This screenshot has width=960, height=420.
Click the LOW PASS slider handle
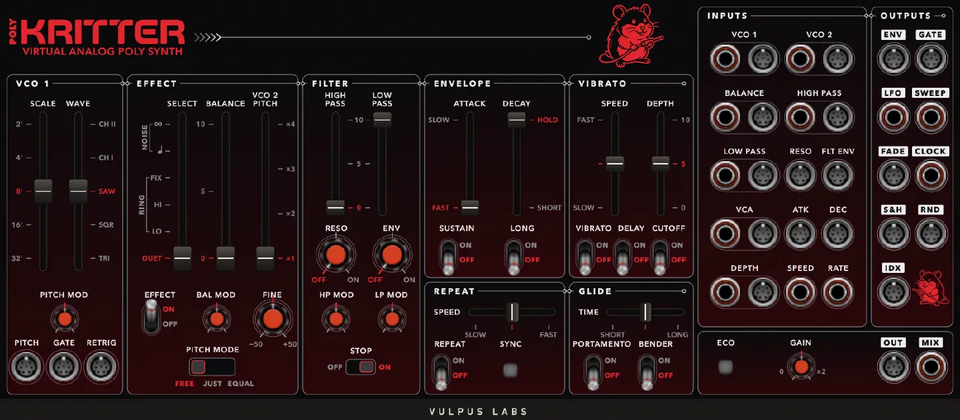click(382, 120)
